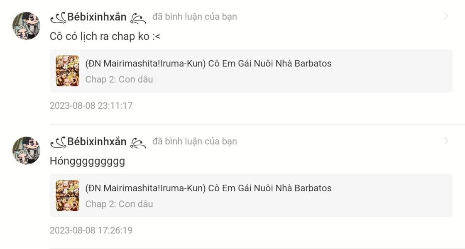Open story title in the 23:11:17 notification

click(x=208, y=63)
